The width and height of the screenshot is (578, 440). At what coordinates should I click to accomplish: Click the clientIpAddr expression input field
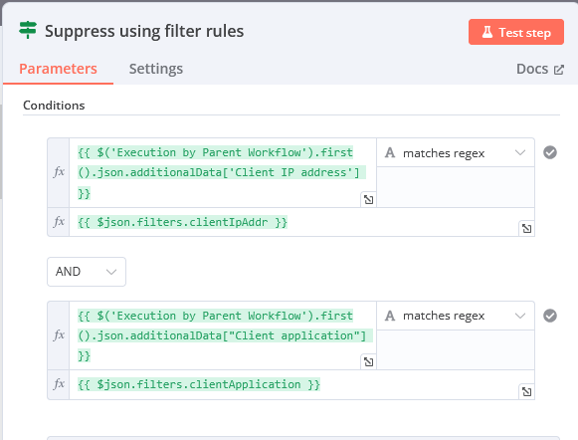293,222
